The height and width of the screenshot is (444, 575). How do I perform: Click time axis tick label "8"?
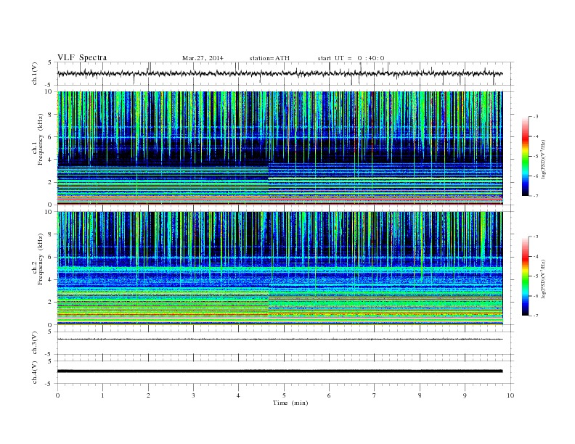point(420,395)
